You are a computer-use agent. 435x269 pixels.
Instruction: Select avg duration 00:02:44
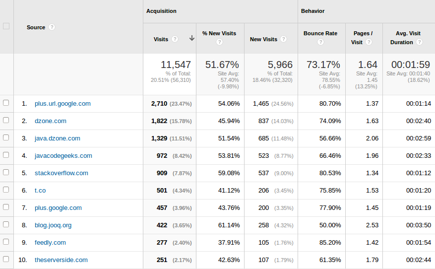pyautogui.click(x=419, y=260)
